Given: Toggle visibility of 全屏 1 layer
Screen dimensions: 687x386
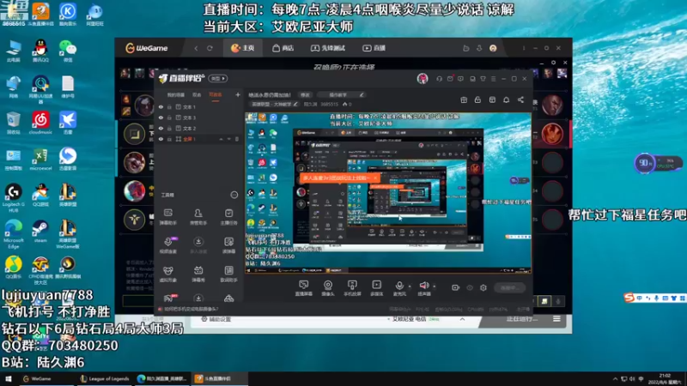Looking at the screenshot, I should 161,139.
